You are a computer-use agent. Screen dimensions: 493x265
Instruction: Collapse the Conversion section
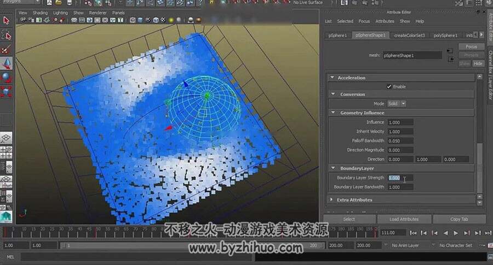[x=334, y=94]
